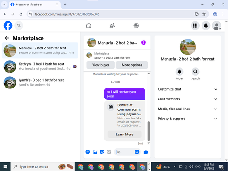Click the chat header title Manuela
The width and height of the screenshot is (228, 171).
(117, 43)
